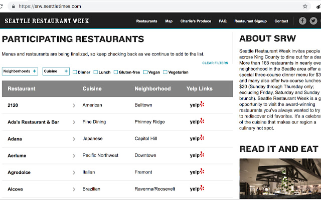Screen dimensions: 321x200
Task: Open Charlie's Produce nav link
Action: click(x=196, y=21)
